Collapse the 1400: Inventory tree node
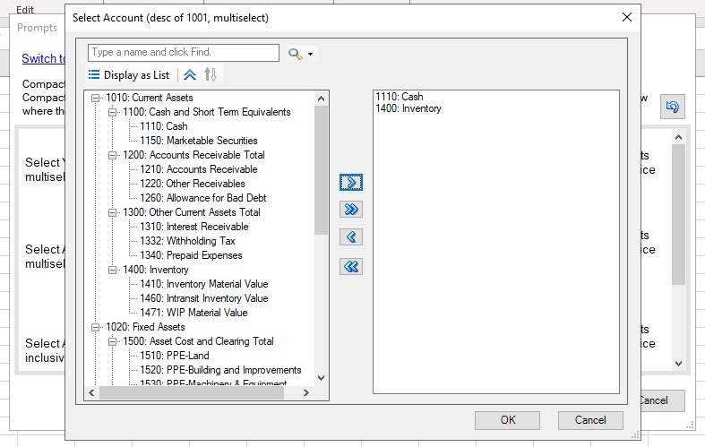Image resolution: width=705 pixels, height=447 pixels. pyautogui.click(x=112, y=270)
